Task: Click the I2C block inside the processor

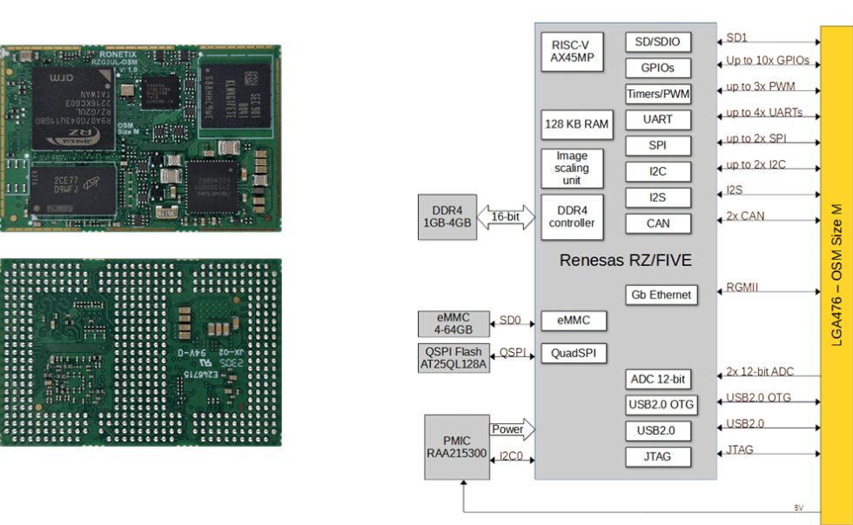Action: (x=658, y=172)
